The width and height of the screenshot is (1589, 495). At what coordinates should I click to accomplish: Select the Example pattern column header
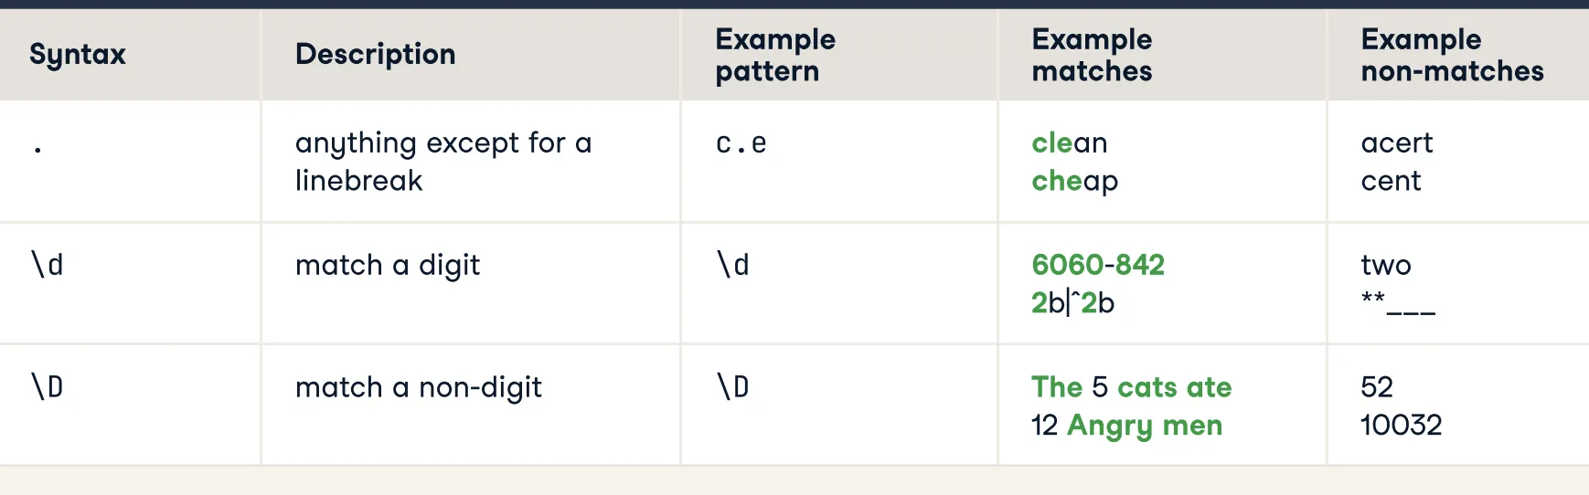pos(775,55)
